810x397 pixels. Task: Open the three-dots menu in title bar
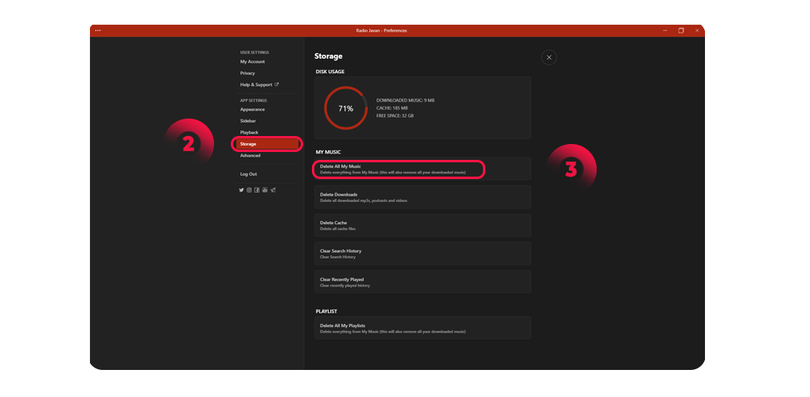click(x=98, y=30)
